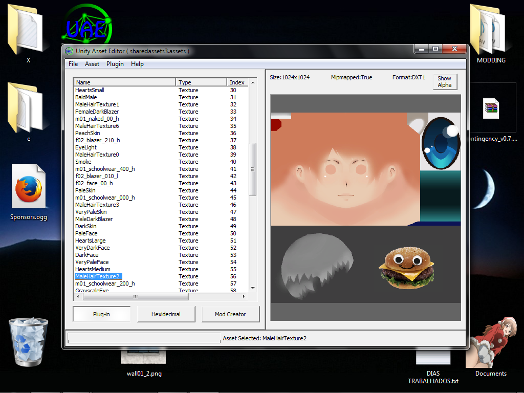Select the Smoke asset

[x=161, y=162]
